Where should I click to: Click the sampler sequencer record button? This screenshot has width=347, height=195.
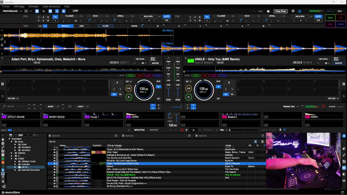click(182, 130)
